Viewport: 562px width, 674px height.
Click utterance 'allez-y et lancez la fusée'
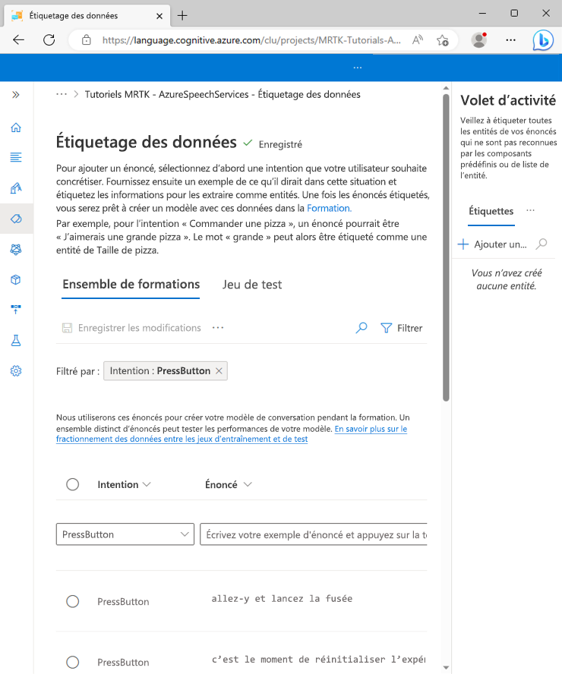point(282,598)
